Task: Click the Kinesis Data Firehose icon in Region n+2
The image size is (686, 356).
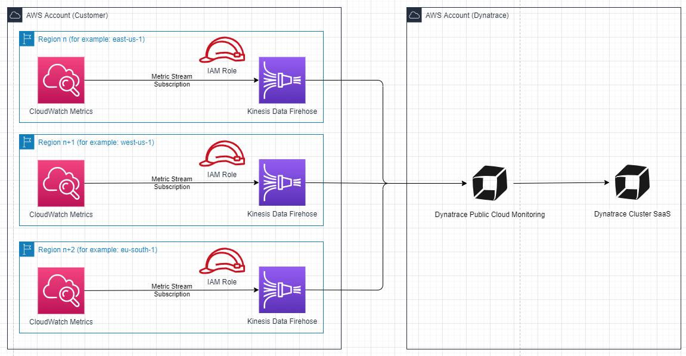Action: [x=282, y=290]
